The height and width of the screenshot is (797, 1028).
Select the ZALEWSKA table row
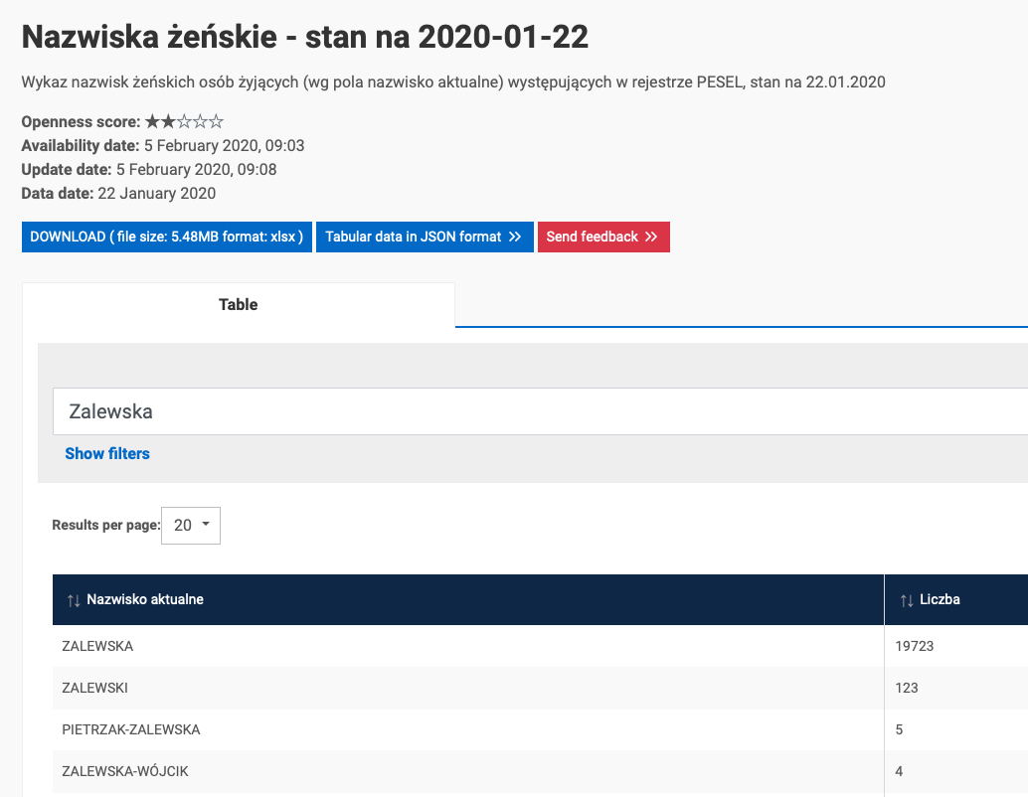[x=540, y=646]
